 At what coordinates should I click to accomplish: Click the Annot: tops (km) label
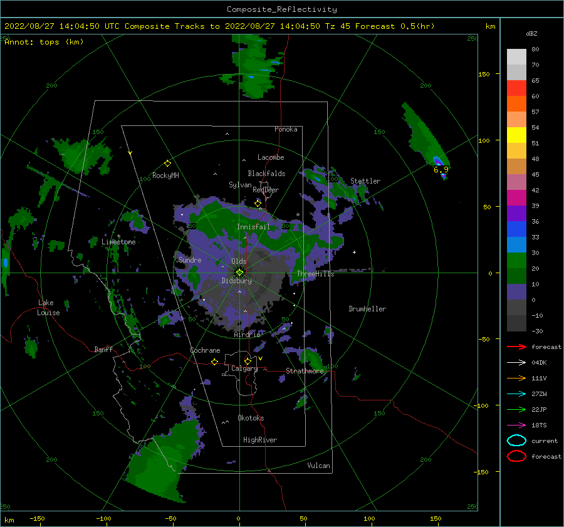click(44, 42)
